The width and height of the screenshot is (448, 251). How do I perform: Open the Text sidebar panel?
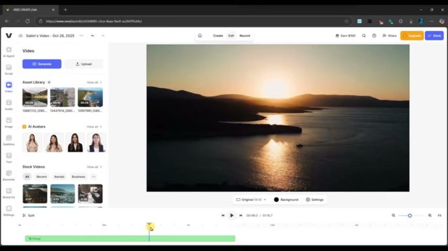tap(9, 158)
